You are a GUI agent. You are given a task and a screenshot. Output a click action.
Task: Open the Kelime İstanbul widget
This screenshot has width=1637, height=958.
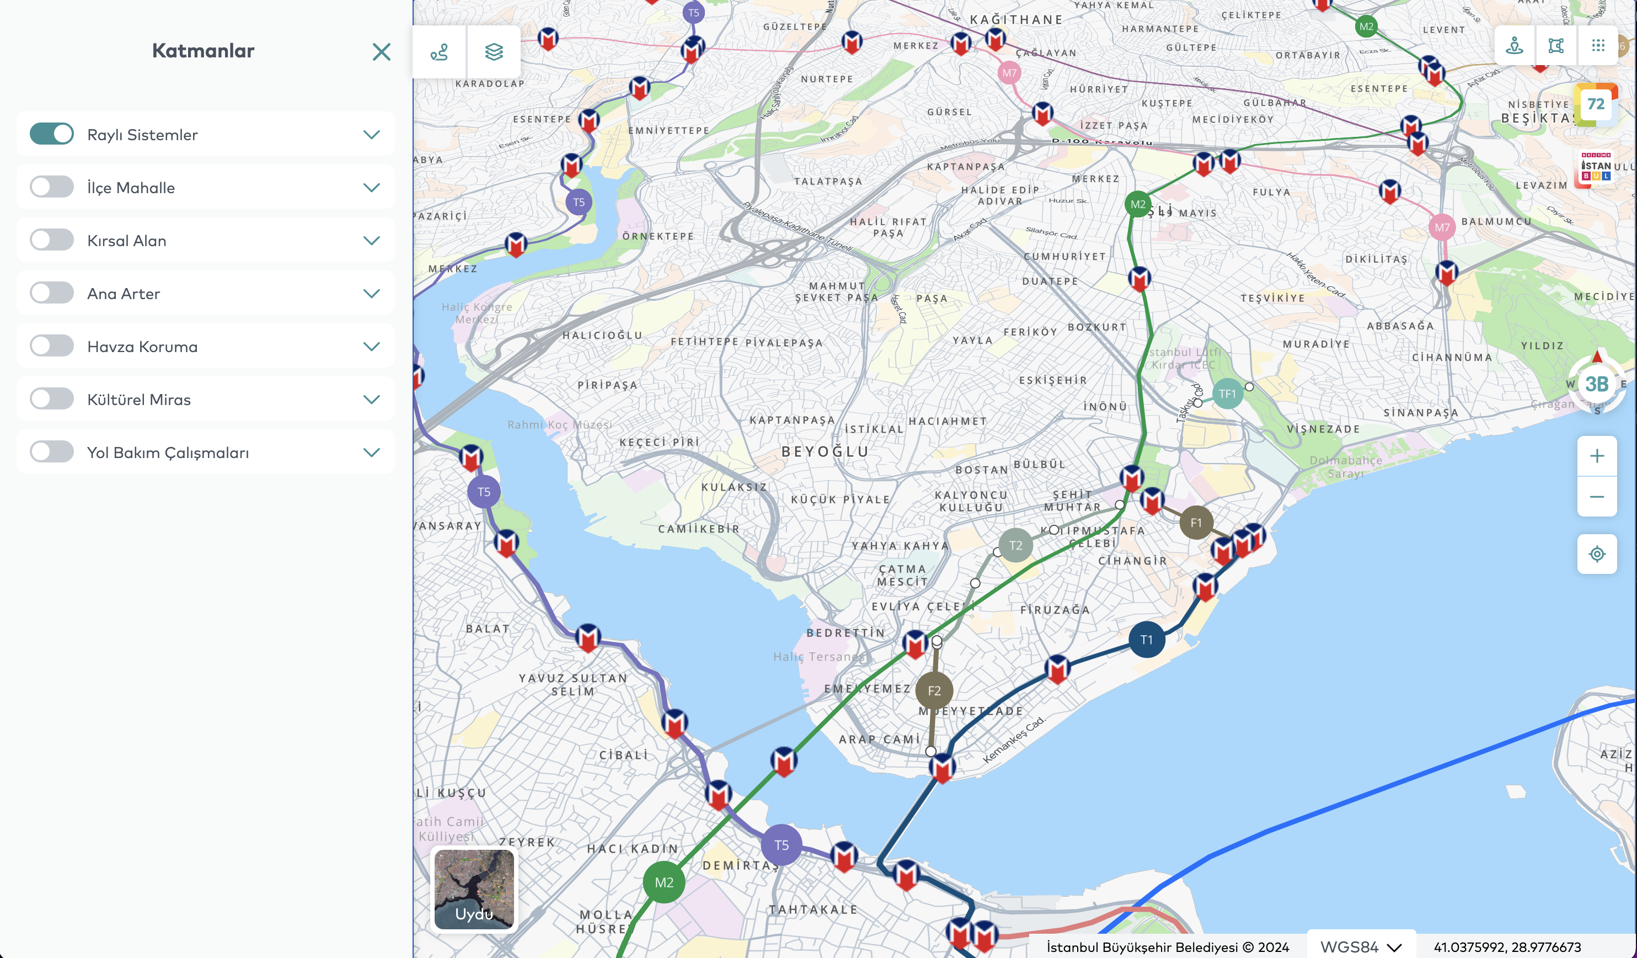pyautogui.click(x=1596, y=168)
